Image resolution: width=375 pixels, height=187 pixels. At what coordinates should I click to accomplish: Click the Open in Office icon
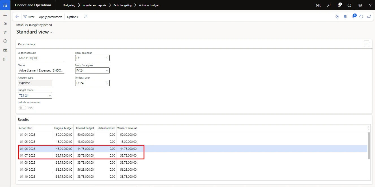point(345,17)
